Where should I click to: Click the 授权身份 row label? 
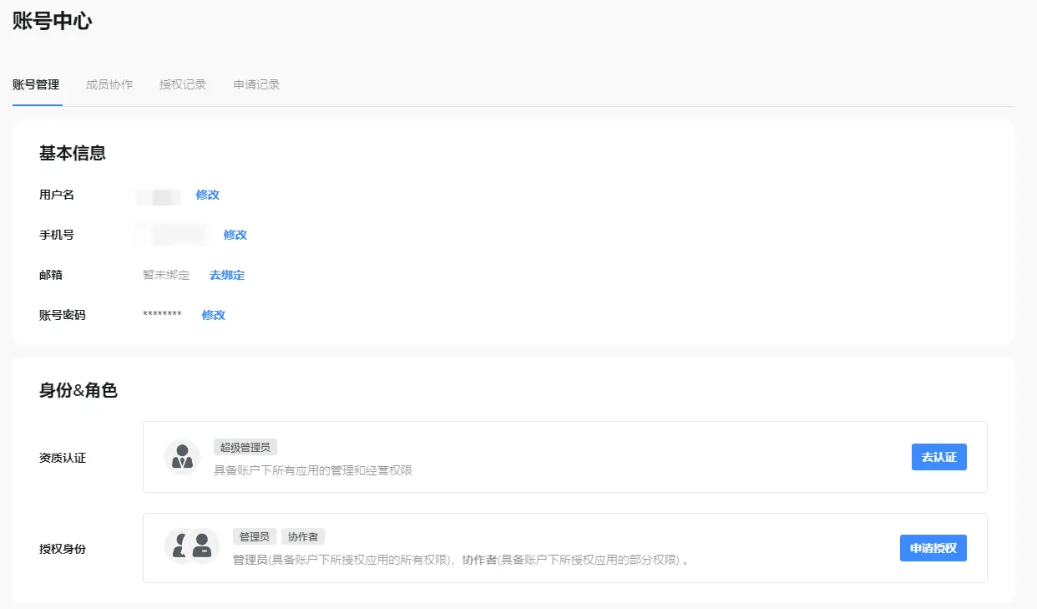coord(63,549)
